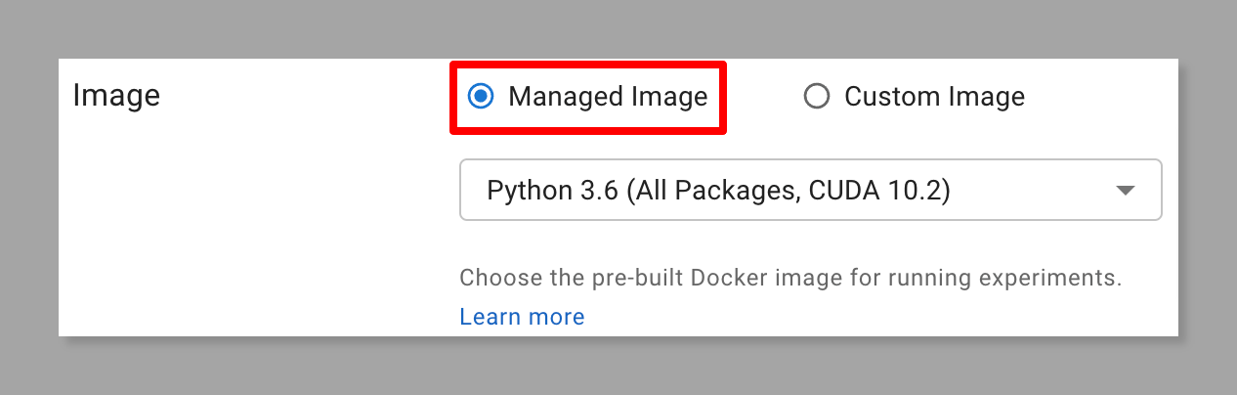The image size is (1237, 395).
Task: Expand the managed image version list
Action: pos(810,190)
